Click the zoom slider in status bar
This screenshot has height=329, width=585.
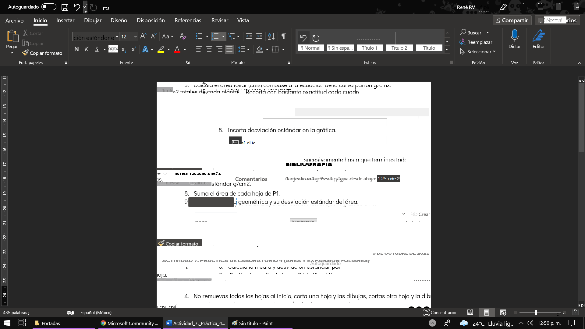[x=536, y=313]
